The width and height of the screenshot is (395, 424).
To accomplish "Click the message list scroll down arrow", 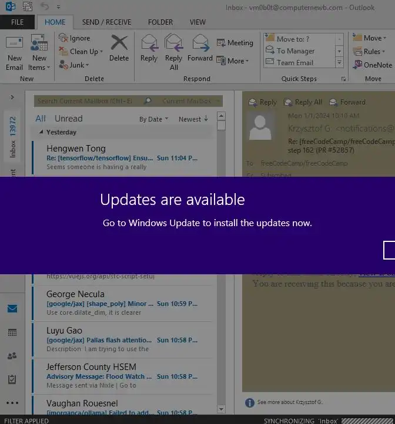I will coord(221,409).
